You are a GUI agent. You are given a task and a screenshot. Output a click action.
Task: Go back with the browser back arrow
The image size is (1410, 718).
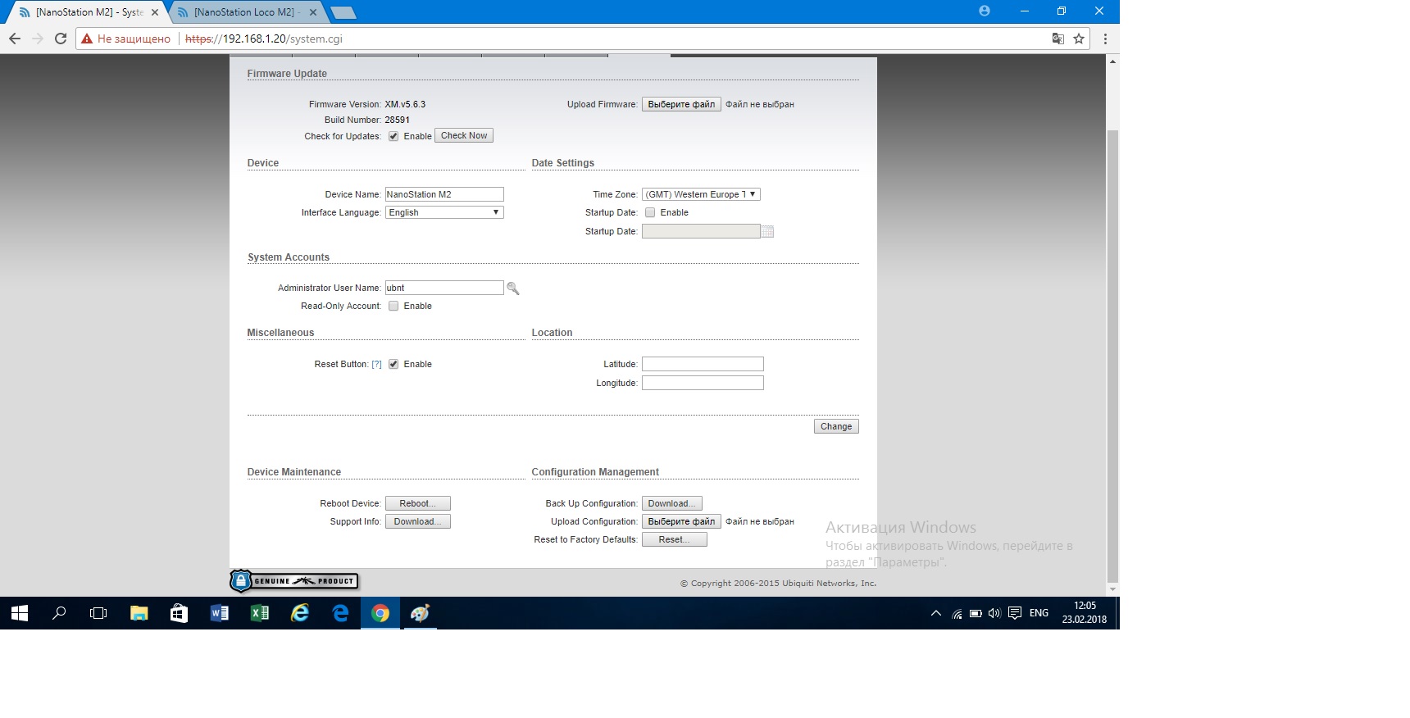pos(15,39)
